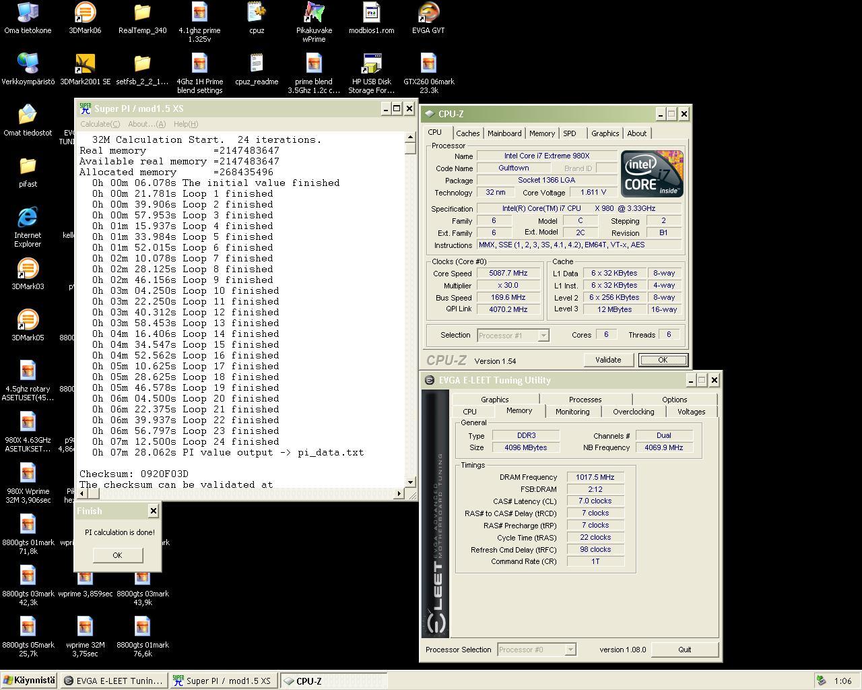Switch to Graphics tab in CPU-Z
This screenshot has width=862, height=690.
605,133
